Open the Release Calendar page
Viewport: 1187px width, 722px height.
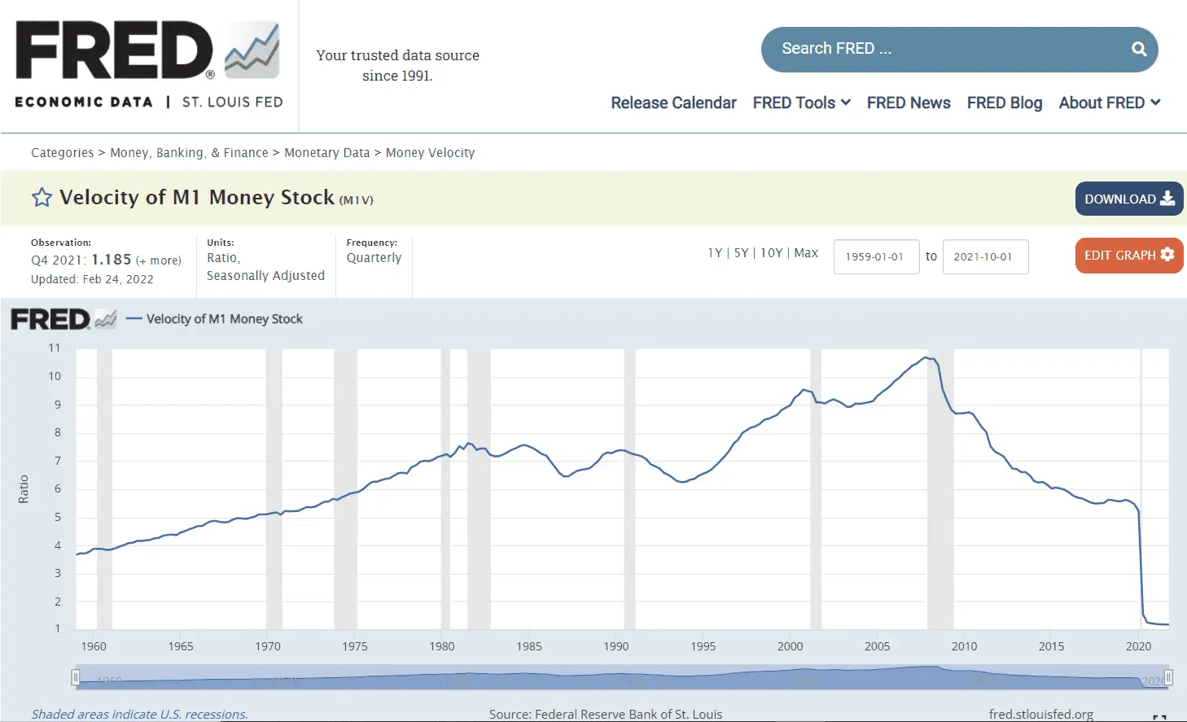(673, 103)
